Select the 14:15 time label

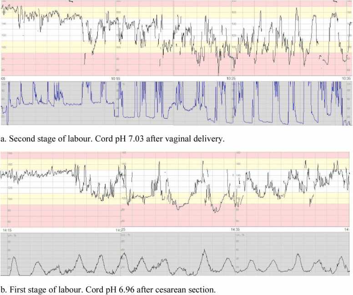pos(7,230)
